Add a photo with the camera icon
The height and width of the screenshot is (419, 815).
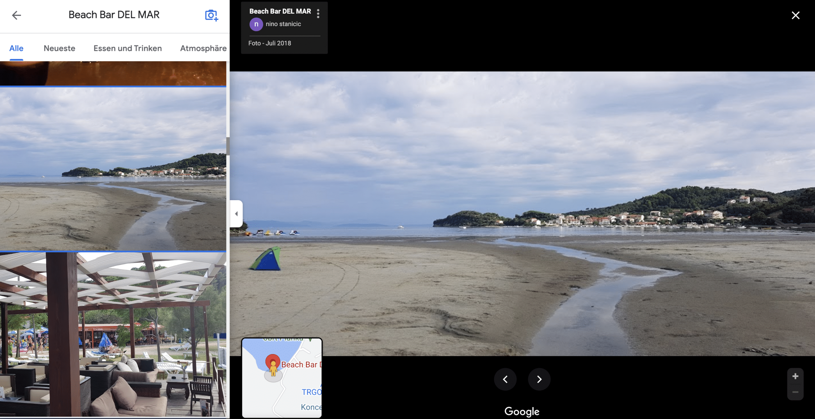(211, 15)
